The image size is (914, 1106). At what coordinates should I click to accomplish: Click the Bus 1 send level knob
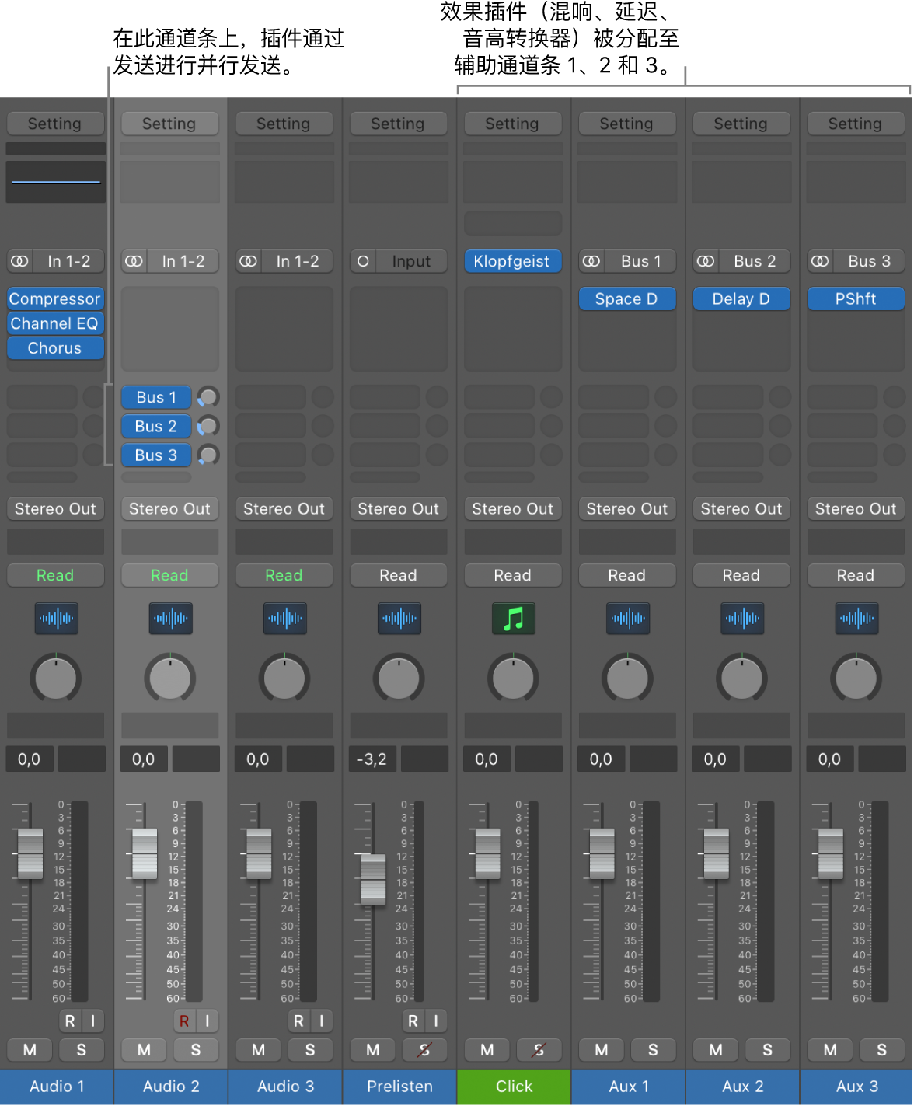[x=208, y=397]
